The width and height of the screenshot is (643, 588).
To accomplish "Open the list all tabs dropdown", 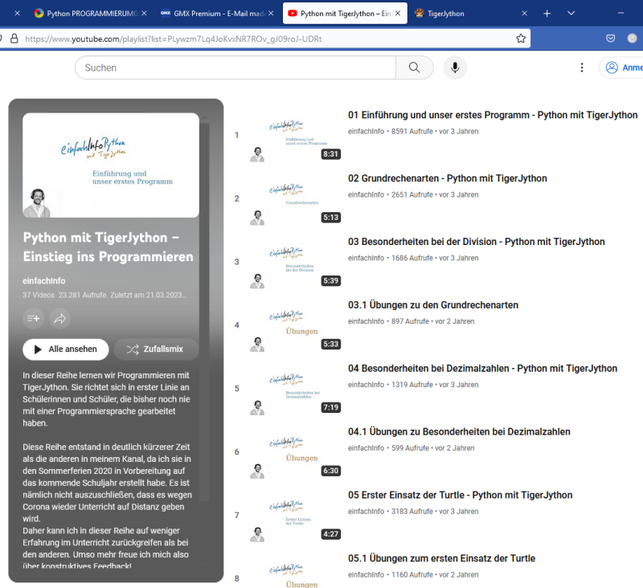I will pos(571,14).
